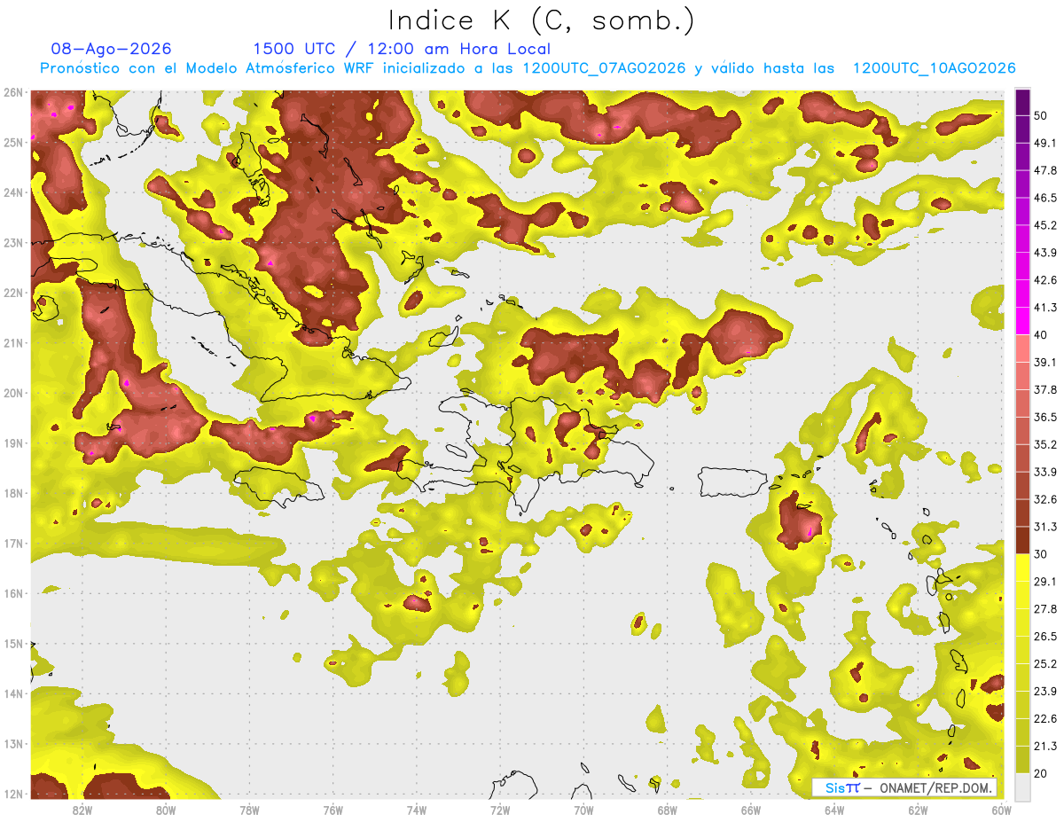Click the WRF model forecast description line
The height and width of the screenshot is (822, 1064).
click(x=528, y=68)
